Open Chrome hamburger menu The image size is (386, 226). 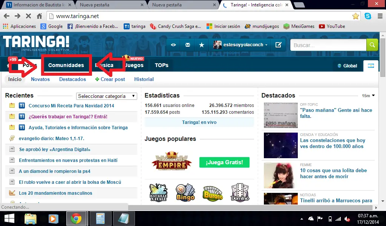click(380, 16)
